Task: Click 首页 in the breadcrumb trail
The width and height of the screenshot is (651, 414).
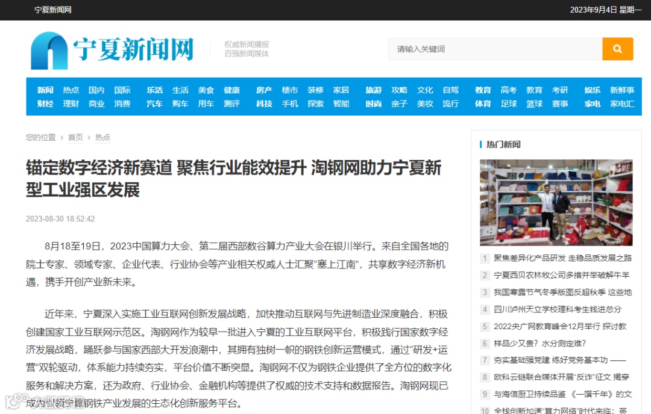Action: tap(75, 137)
